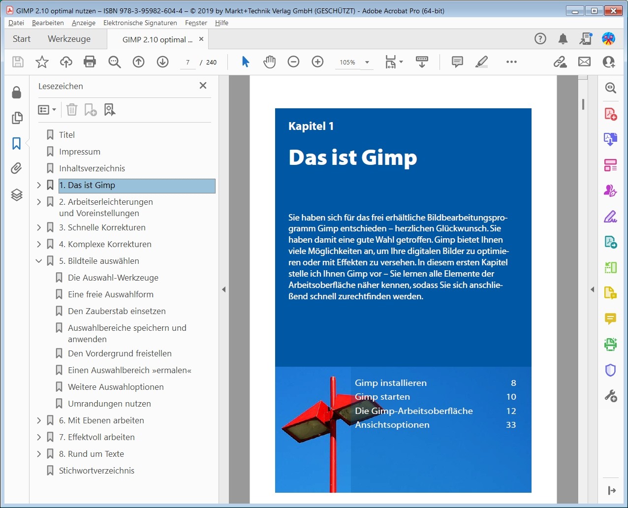
Task: Open the layers panel icon
Action: 17,195
